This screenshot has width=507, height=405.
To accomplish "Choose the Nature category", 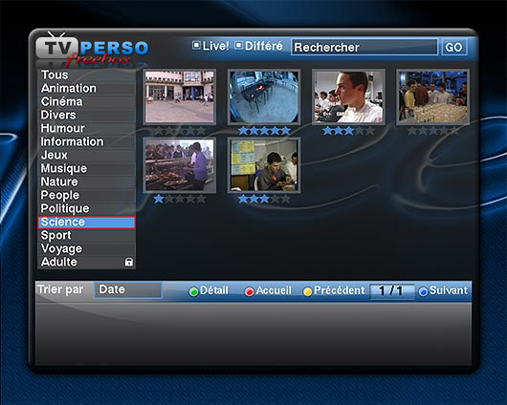I will pyautogui.click(x=87, y=181).
